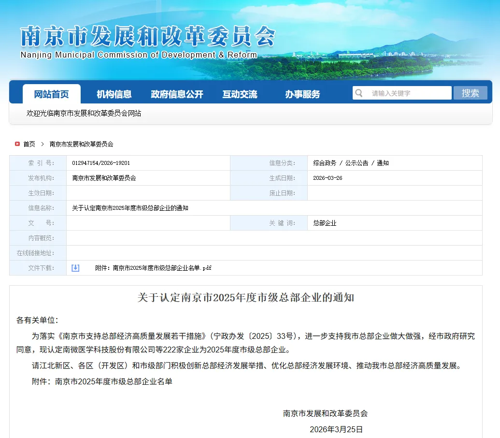Click the 综合政务 / 公示公告 / 通知 category
This screenshot has height=438, width=500.
coord(351,163)
